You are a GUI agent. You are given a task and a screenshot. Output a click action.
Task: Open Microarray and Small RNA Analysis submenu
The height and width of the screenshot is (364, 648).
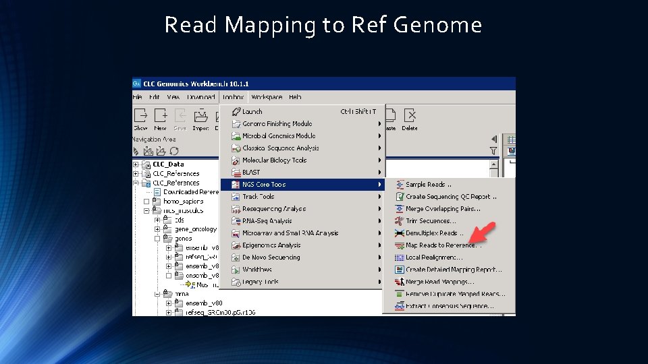click(x=302, y=233)
